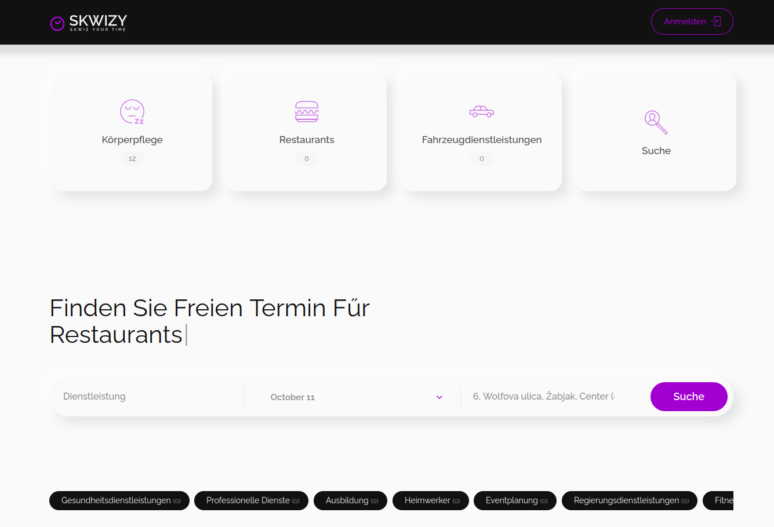Screen dimensions: 774x527
Task: Select the Professionelle Dienste category tag
Action: [x=252, y=500]
